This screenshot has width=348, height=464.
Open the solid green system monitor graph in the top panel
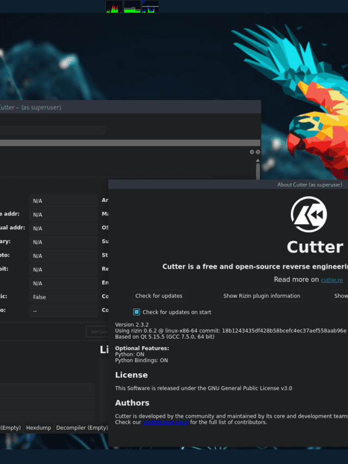click(132, 7)
